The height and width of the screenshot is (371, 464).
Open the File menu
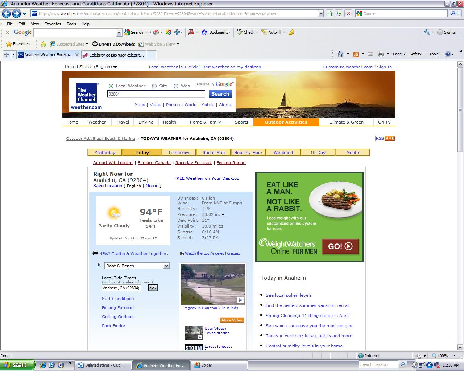coord(10,24)
